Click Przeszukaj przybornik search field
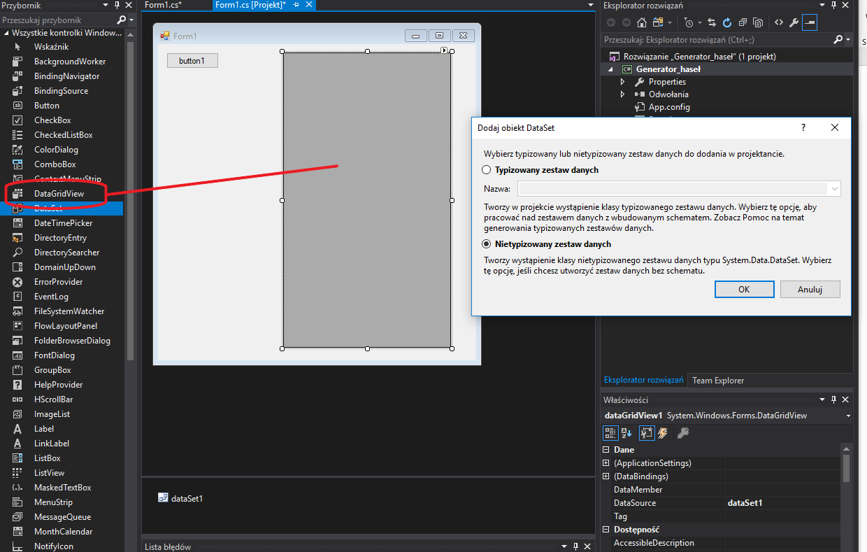Viewport: 867px width, 552px height. tap(57, 20)
